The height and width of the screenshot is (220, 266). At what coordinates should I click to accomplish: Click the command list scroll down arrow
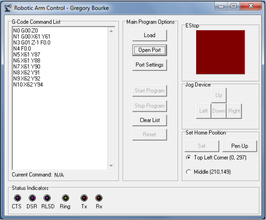111,165
